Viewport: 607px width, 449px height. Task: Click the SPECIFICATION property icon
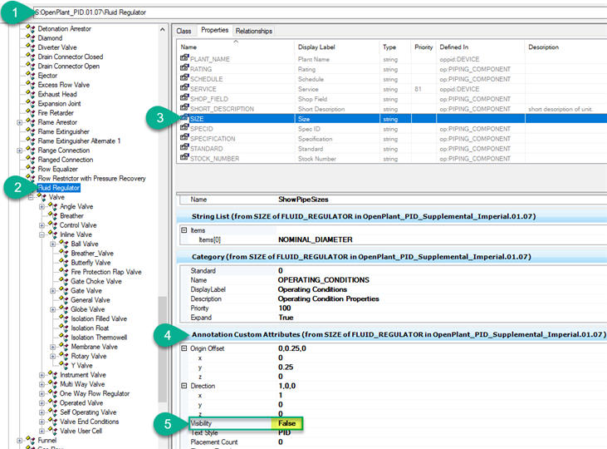coord(184,138)
